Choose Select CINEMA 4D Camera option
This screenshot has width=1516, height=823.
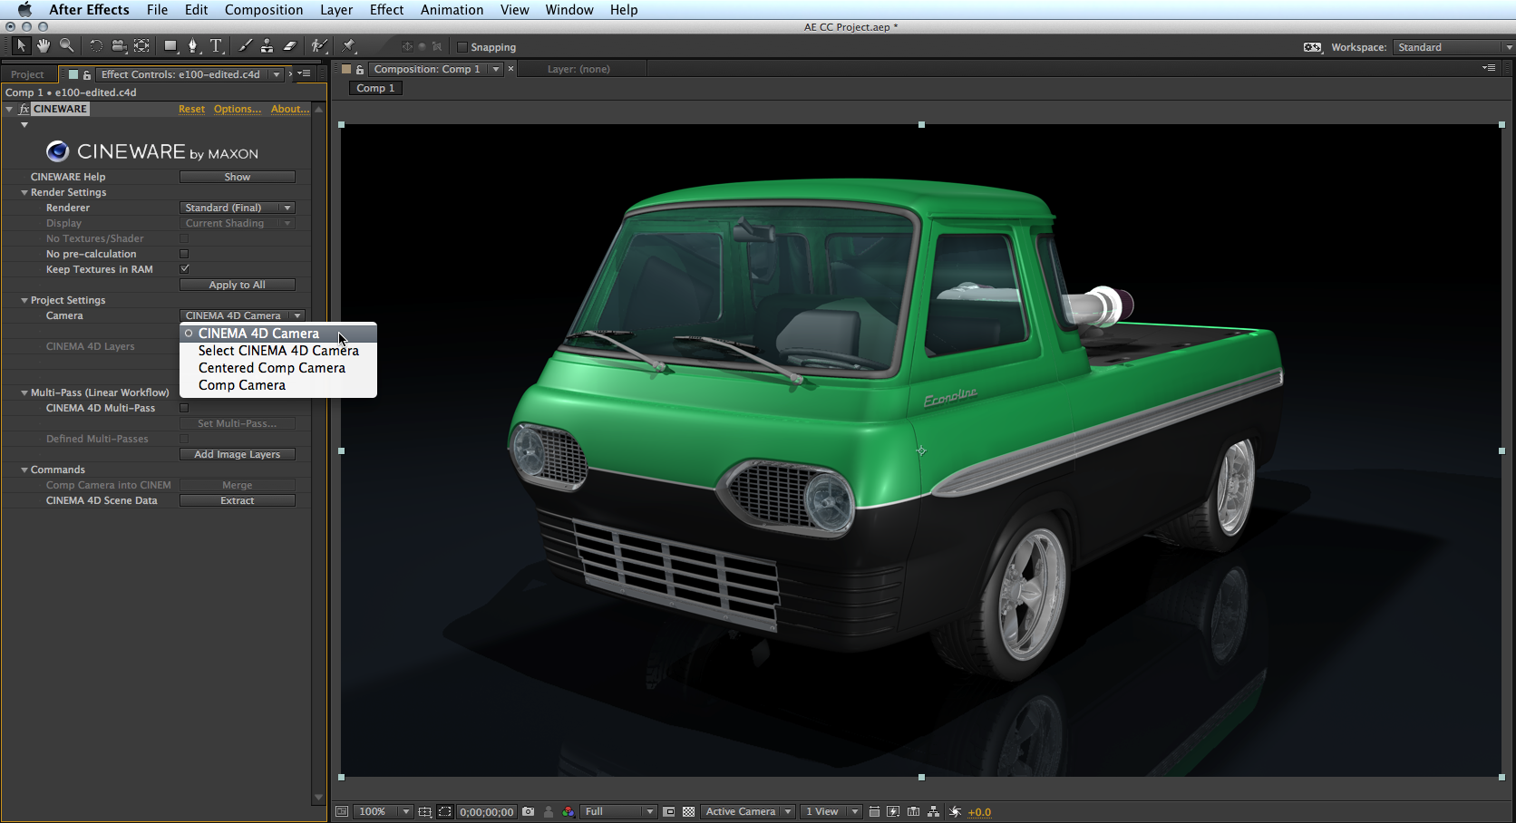[x=278, y=351]
